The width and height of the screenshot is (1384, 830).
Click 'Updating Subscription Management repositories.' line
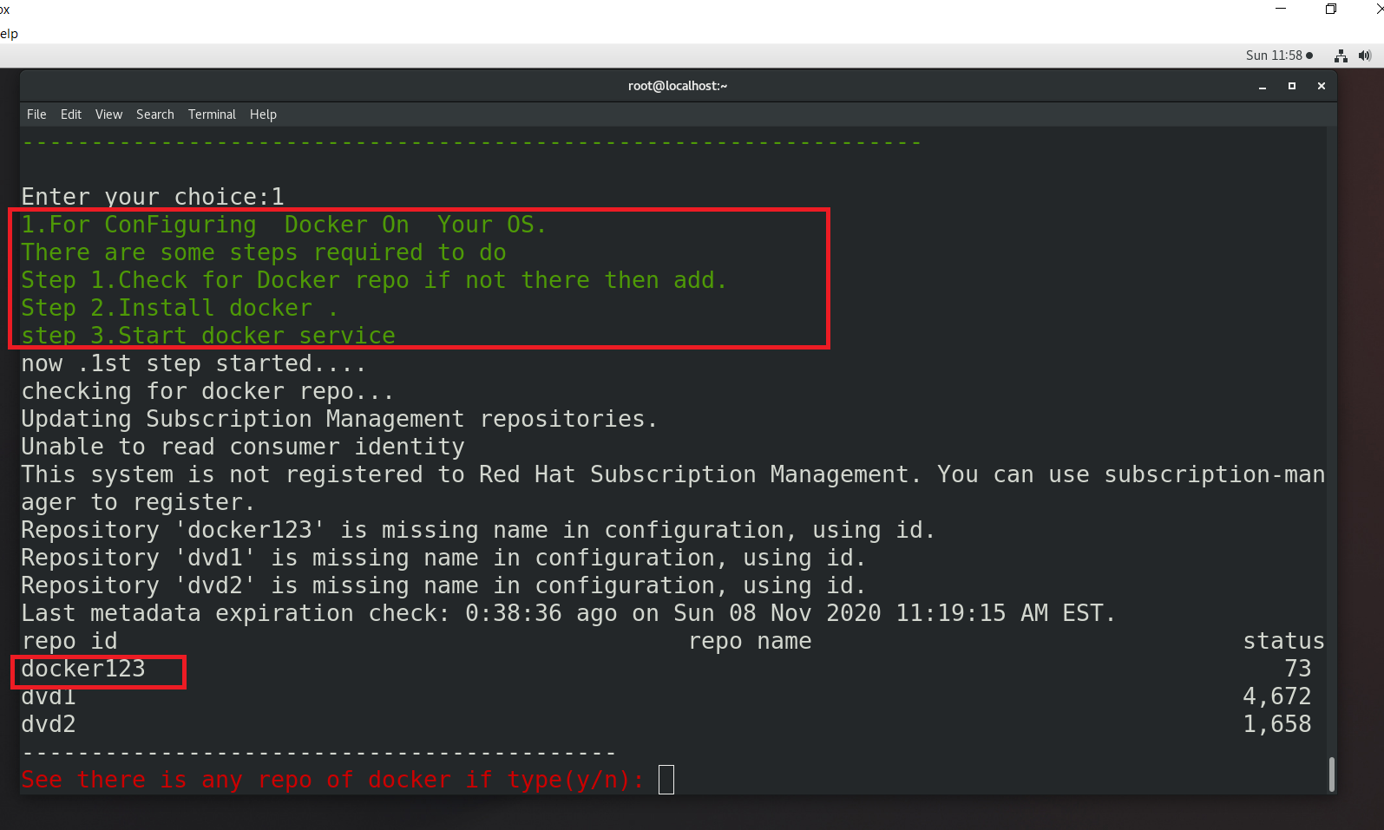pos(339,419)
